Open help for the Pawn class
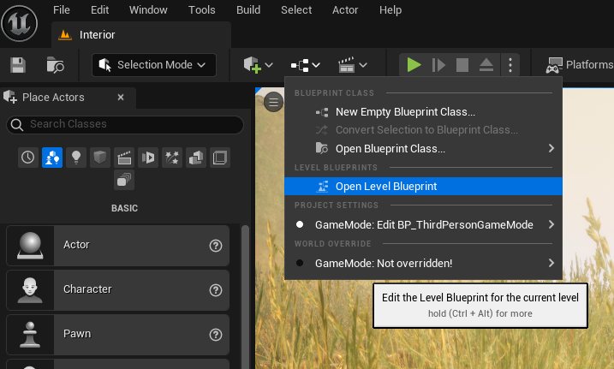Image resolution: width=614 pixels, height=369 pixels. pyautogui.click(x=215, y=335)
